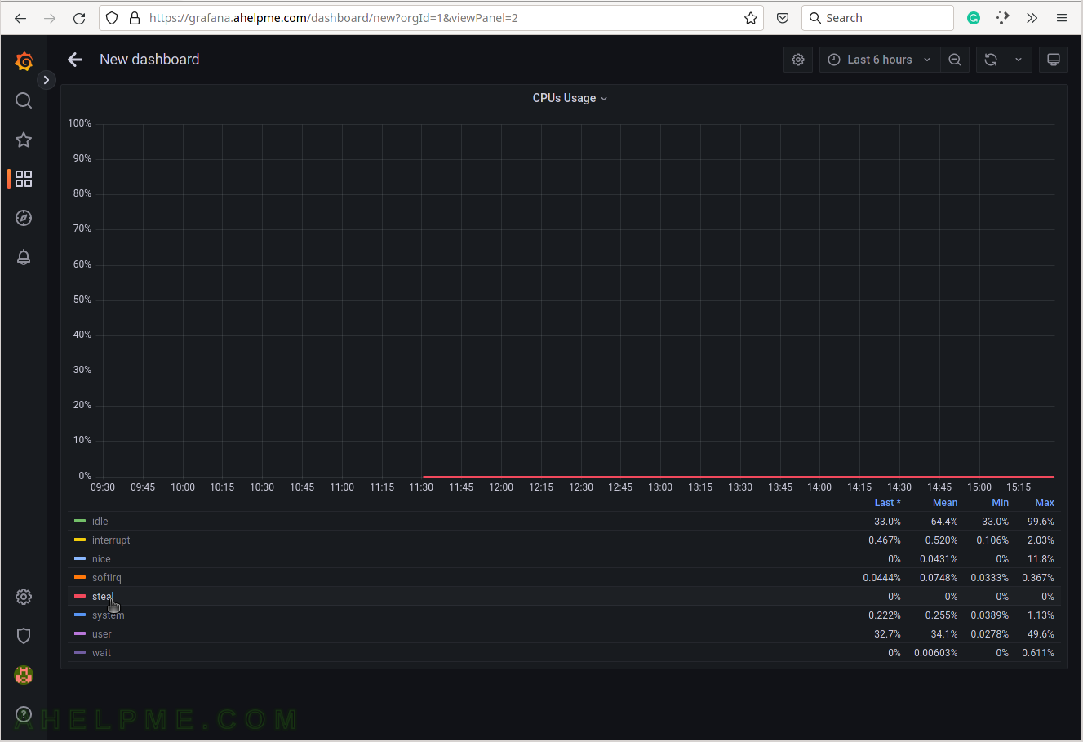Click the system Max value 1.13%

point(1041,615)
